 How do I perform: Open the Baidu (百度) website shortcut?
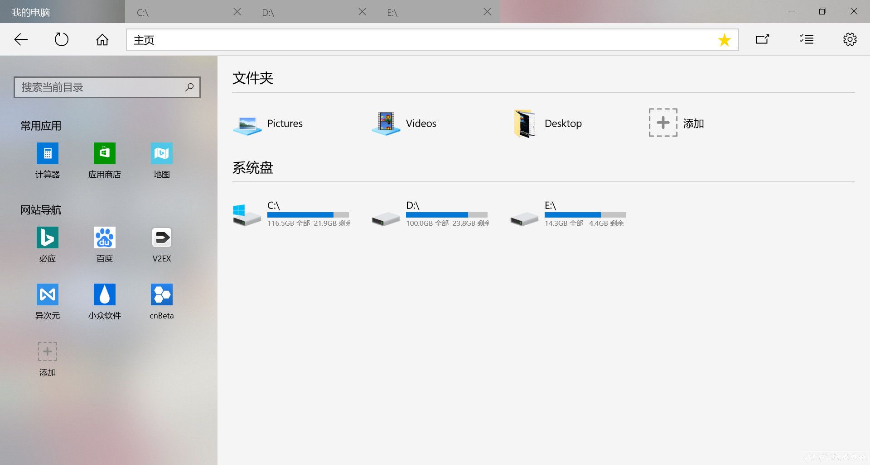(x=104, y=238)
